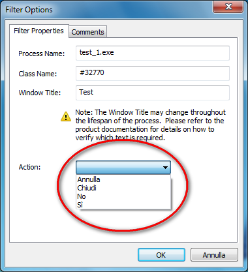Switch to the Comments tab
The image size is (248, 272).
87,32
